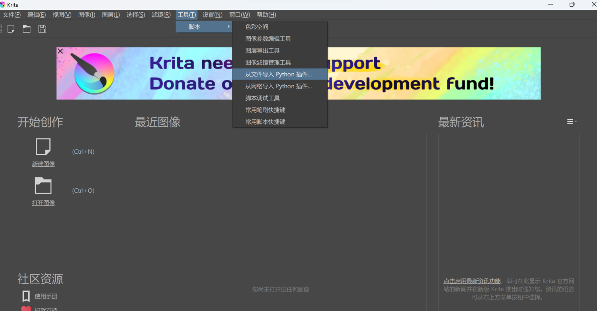The height and width of the screenshot is (311, 597).
Task: Open the 帮助(H) menu
Action: coord(266,15)
